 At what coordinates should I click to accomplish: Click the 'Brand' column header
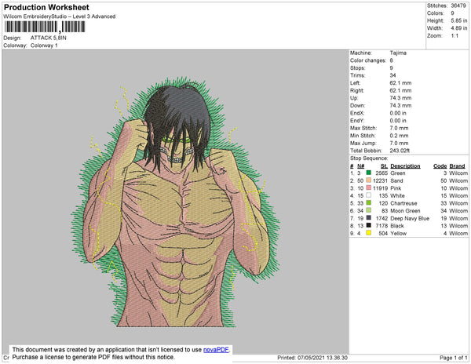pyautogui.click(x=457, y=166)
